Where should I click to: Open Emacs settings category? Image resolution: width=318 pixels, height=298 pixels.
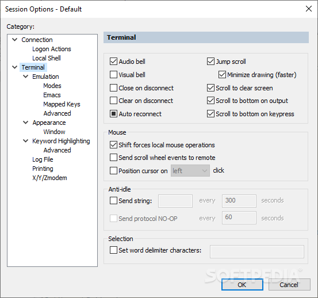coord(52,95)
